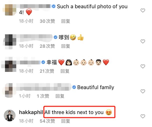
Task: View the 30次赞 likes list
Action: point(47,21)
